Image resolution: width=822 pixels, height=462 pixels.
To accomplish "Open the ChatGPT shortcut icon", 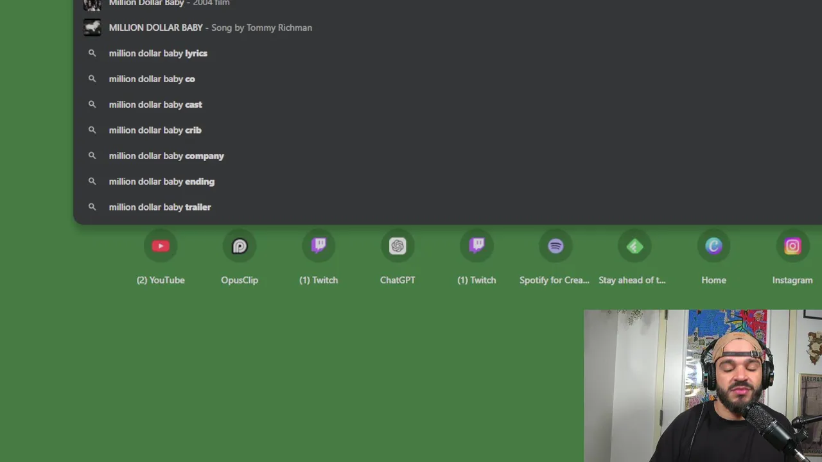I will [398, 246].
